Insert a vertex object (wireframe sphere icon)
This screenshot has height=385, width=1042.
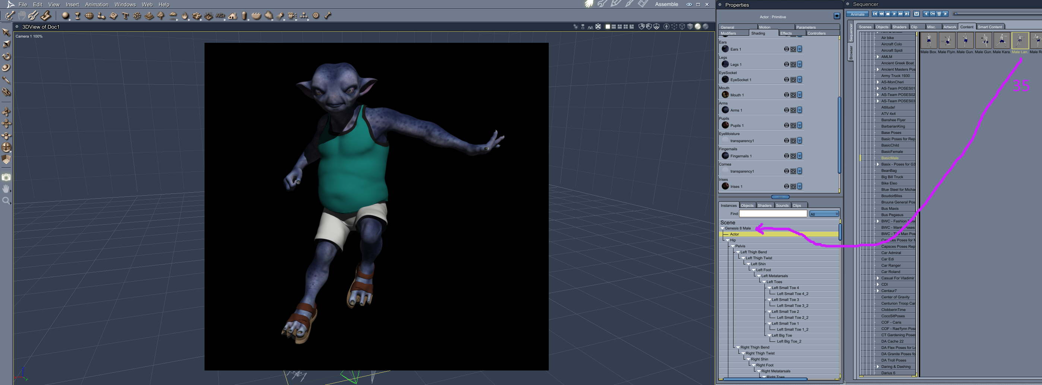click(x=89, y=16)
